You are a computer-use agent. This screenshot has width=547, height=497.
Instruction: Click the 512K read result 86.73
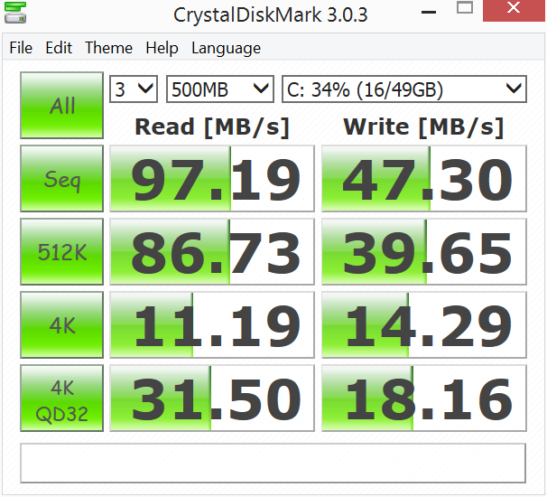(x=212, y=252)
